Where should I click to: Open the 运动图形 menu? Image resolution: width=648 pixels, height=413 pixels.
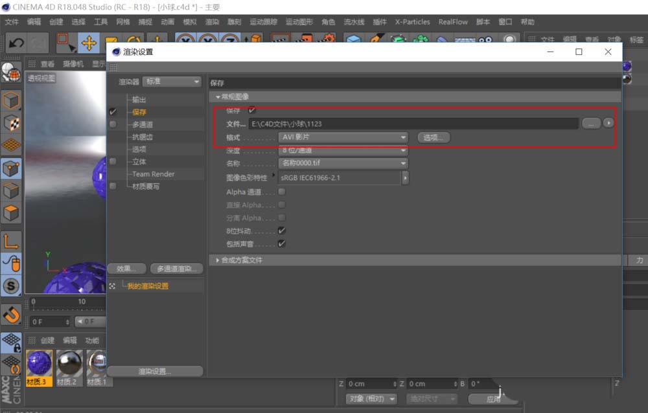[299, 22]
